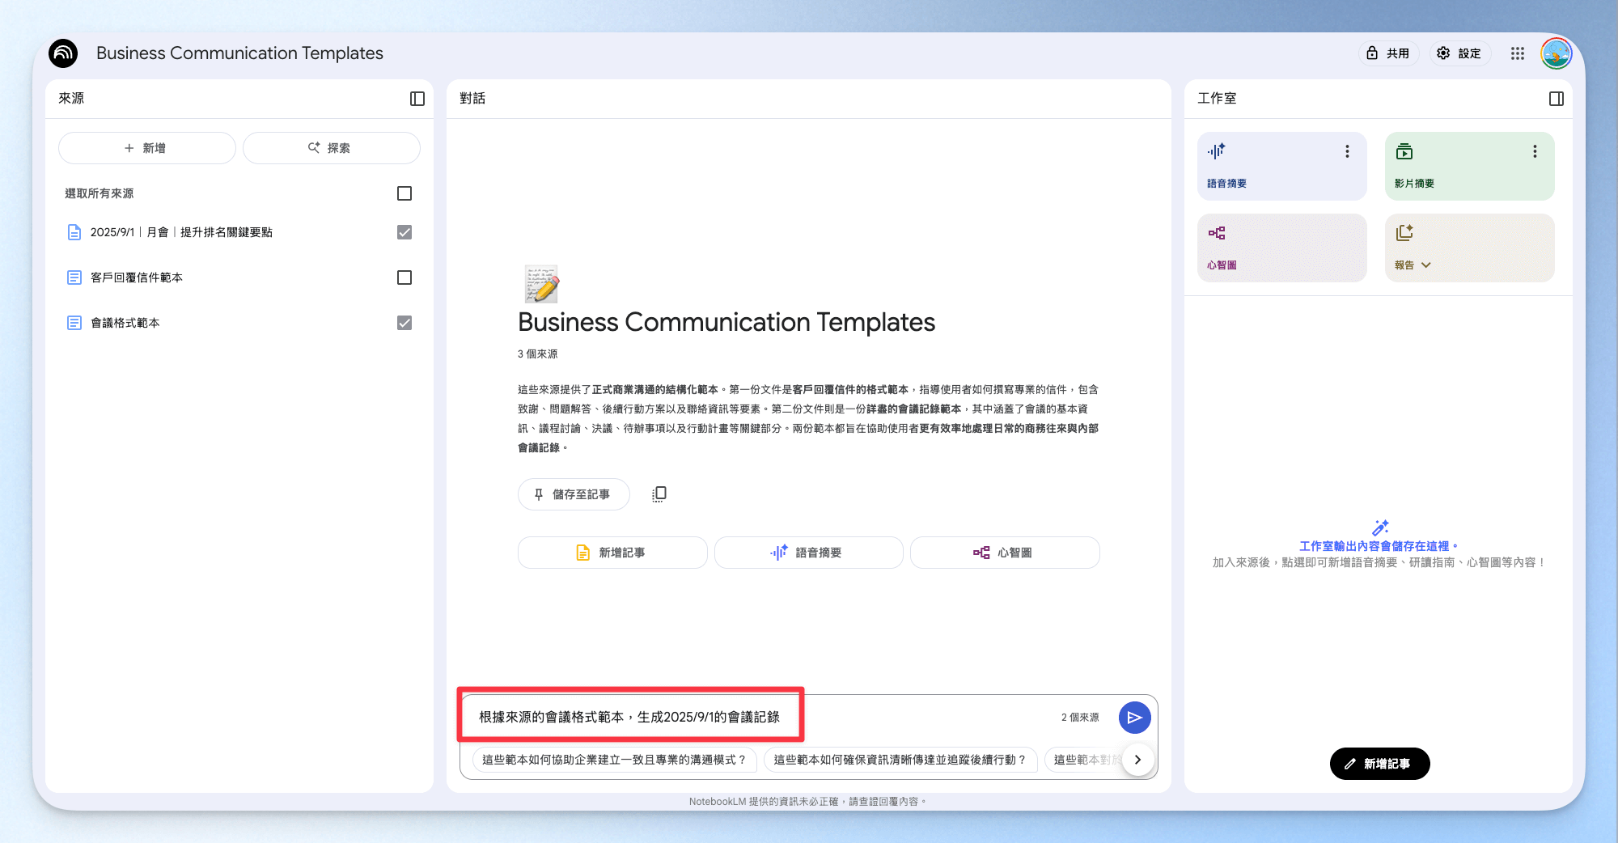Click the NotebookLM logo icon
The image size is (1618, 843).
(63, 53)
